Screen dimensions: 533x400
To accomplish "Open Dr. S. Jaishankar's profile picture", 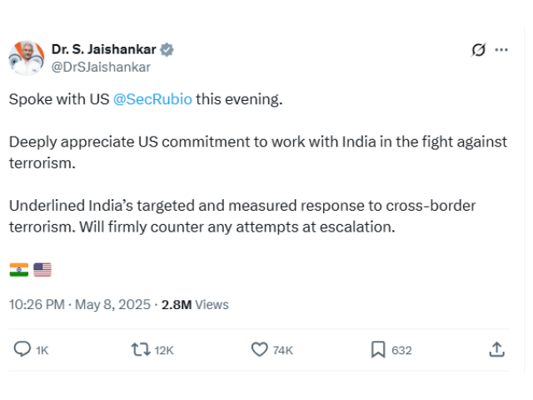I will (26, 57).
